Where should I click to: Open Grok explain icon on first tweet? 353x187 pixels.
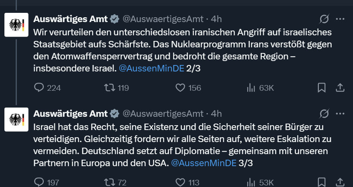(324, 19)
